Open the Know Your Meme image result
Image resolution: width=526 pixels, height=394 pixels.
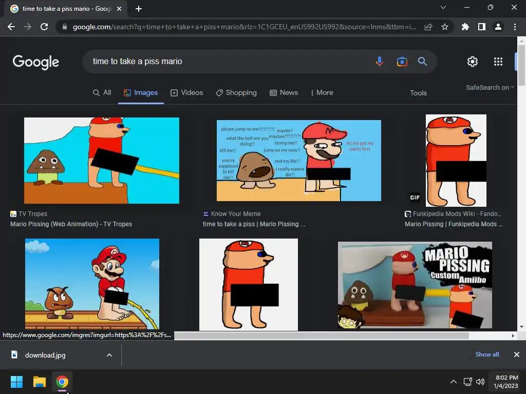299,161
